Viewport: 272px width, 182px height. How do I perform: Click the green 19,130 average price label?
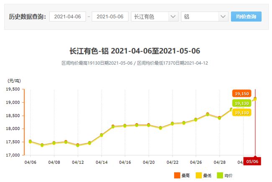pos(242,103)
